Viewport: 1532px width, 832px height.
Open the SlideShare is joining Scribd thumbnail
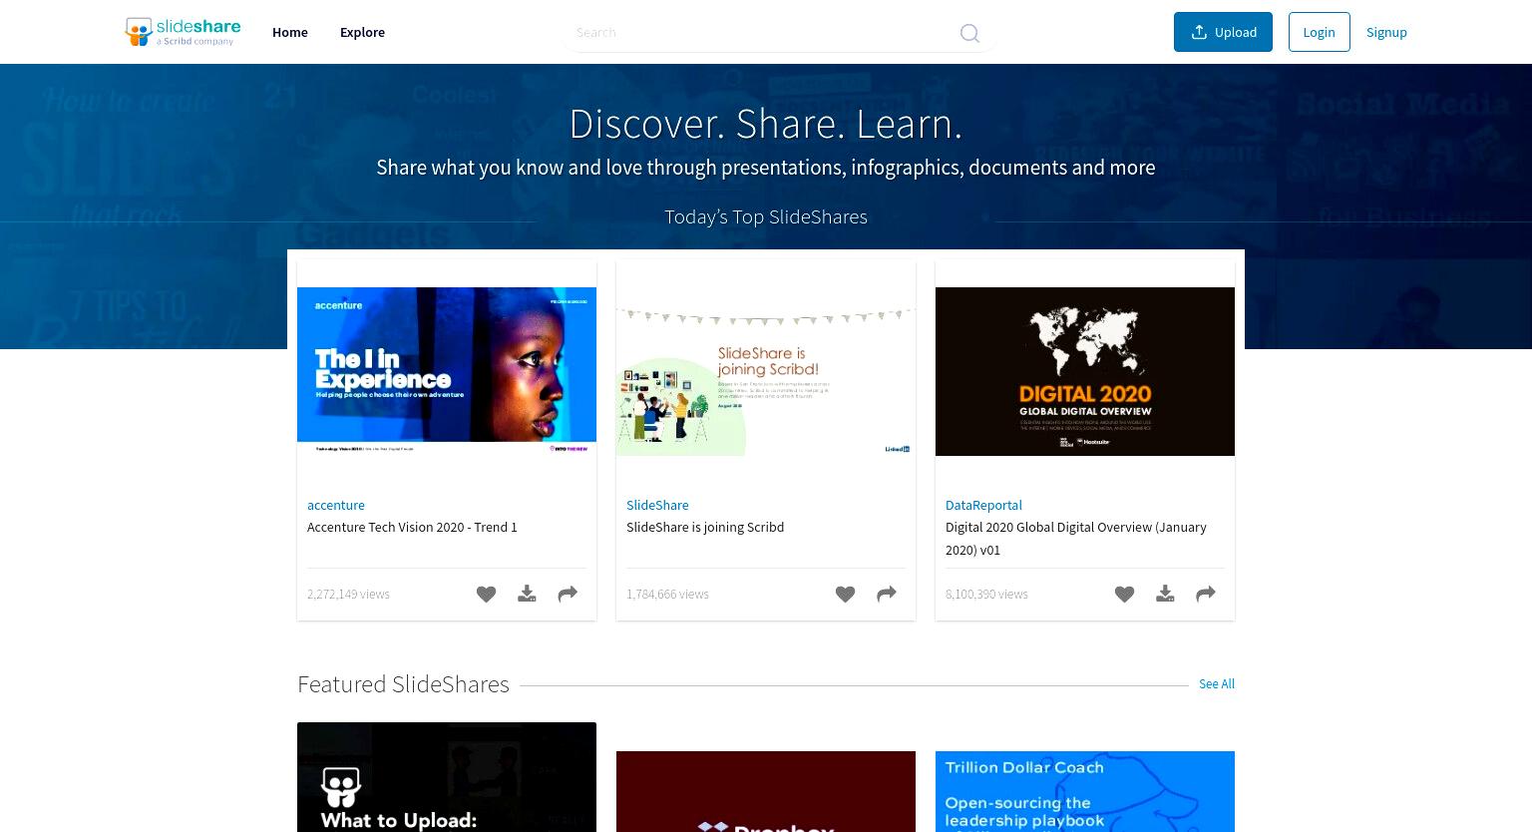click(x=766, y=371)
